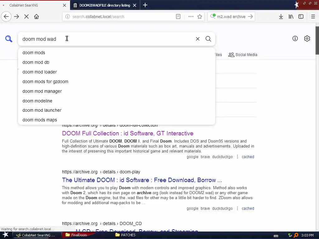Click the SearXNG magnifier logo

[x=9, y=39]
